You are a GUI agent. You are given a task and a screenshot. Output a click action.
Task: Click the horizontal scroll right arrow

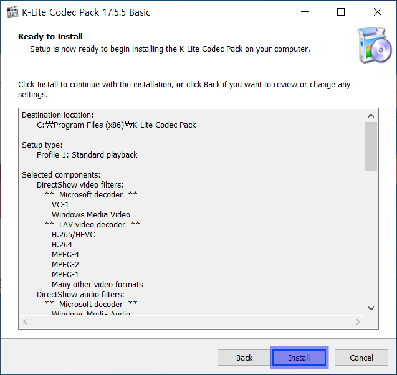(x=358, y=322)
